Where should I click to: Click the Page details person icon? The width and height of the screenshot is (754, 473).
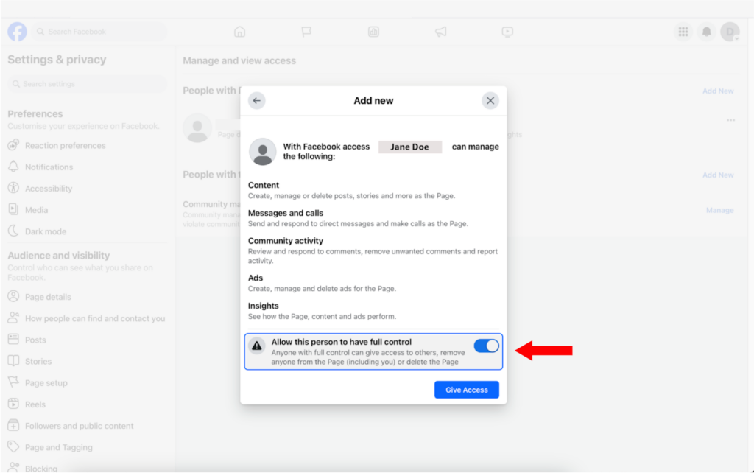tap(13, 296)
